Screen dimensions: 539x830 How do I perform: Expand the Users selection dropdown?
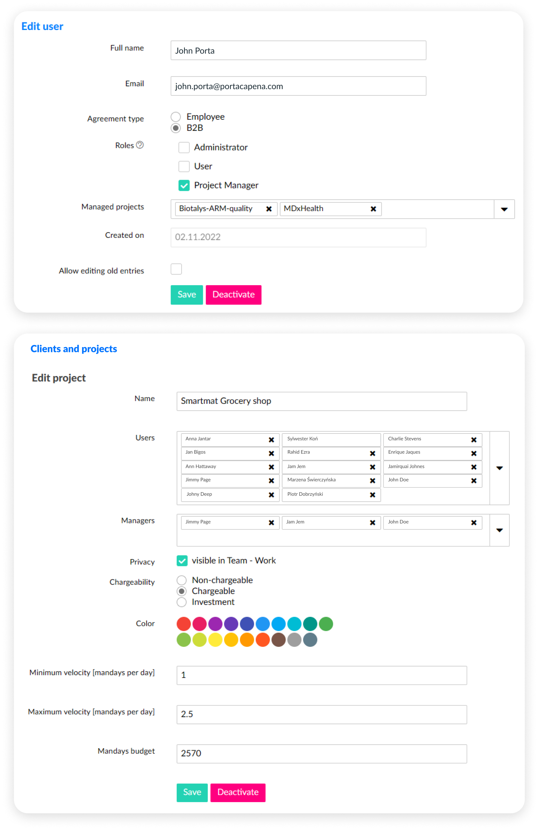click(499, 468)
